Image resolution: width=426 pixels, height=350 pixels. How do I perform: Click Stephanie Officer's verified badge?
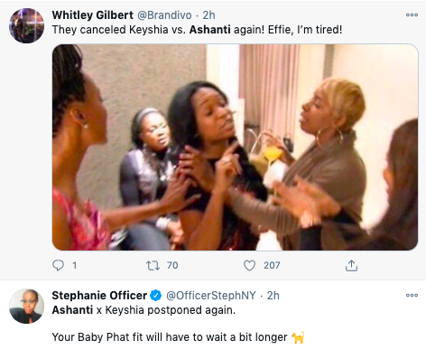[155, 296]
